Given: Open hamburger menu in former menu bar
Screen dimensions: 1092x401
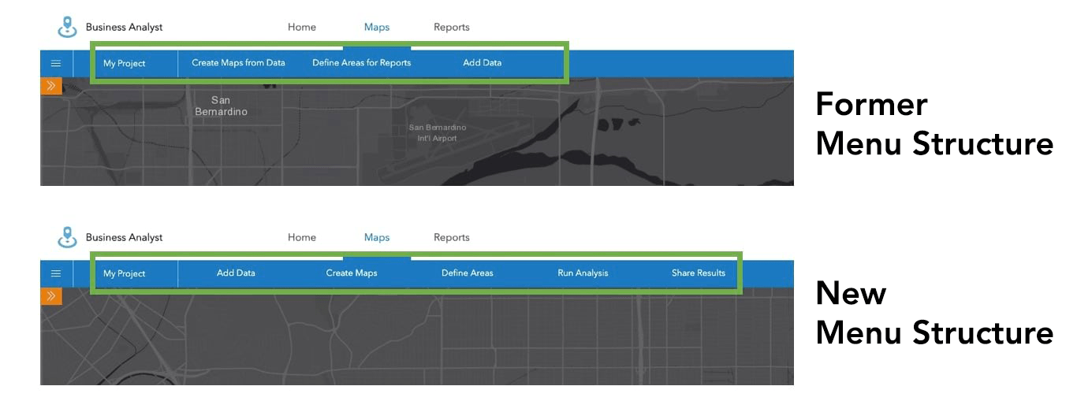Looking at the screenshot, I should pyautogui.click(x=56, y=63).
